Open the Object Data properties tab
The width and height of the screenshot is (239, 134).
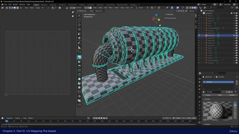point(199,119)
